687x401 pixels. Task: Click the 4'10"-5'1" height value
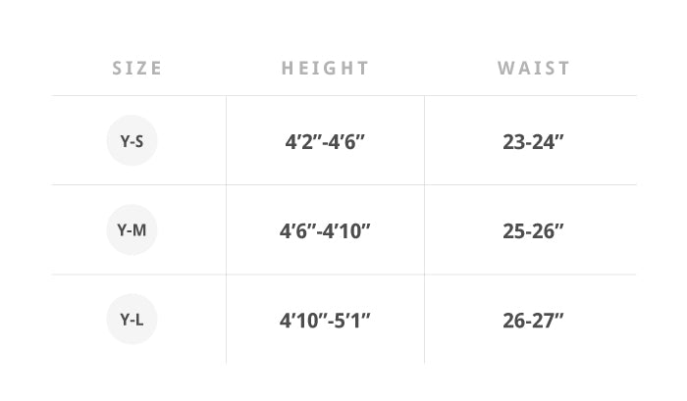(x=325, y=321)
